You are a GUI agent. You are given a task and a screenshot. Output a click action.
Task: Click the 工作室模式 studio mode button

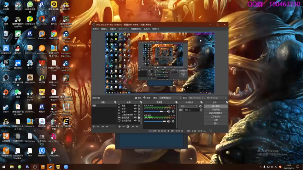coord(216,117)
